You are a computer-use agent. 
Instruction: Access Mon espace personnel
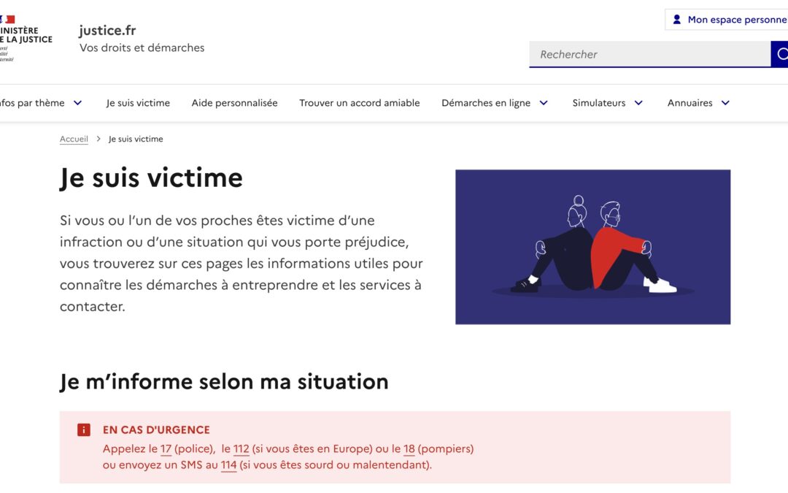tap(730, 19)
